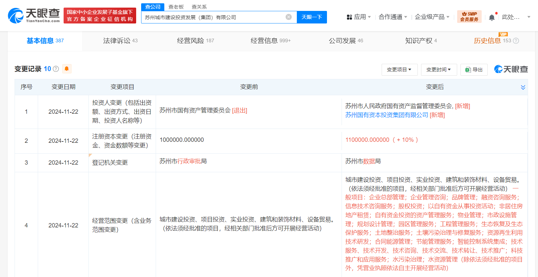This screenshot has width=538, height=277.
Task: Click the change record alert bell icon
Action: click(67, 69)
